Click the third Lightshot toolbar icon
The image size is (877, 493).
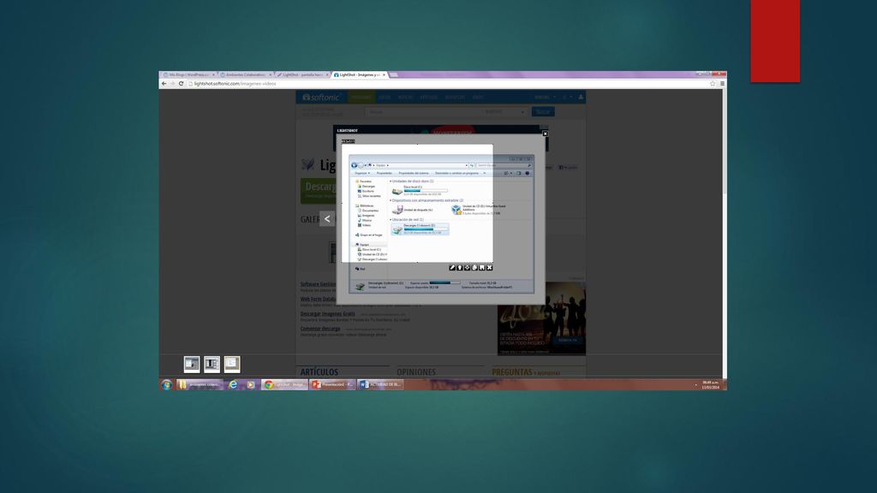point(467,268)
